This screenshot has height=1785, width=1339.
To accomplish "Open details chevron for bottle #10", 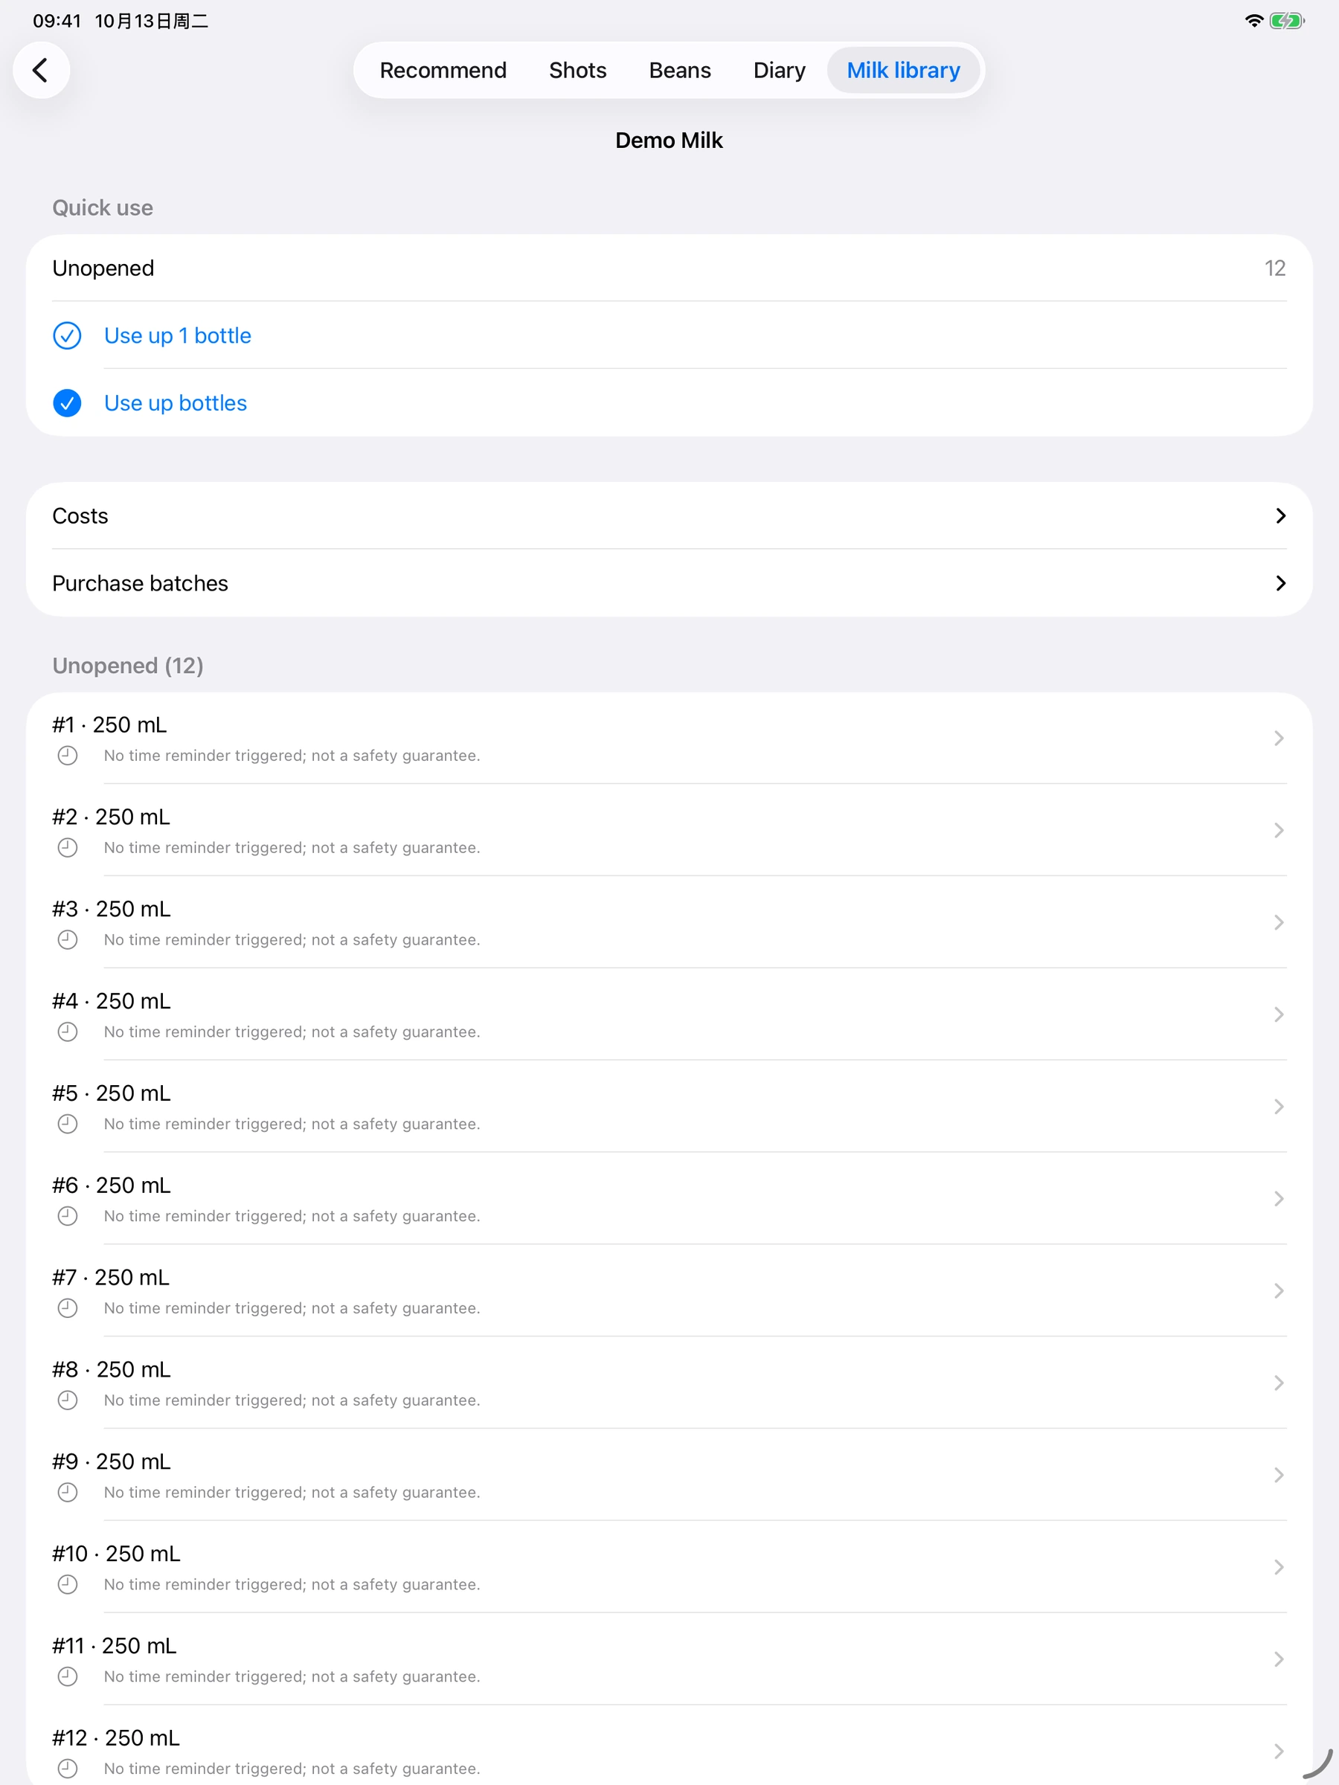I will pyautogui.click(x=1279, y=1566).
